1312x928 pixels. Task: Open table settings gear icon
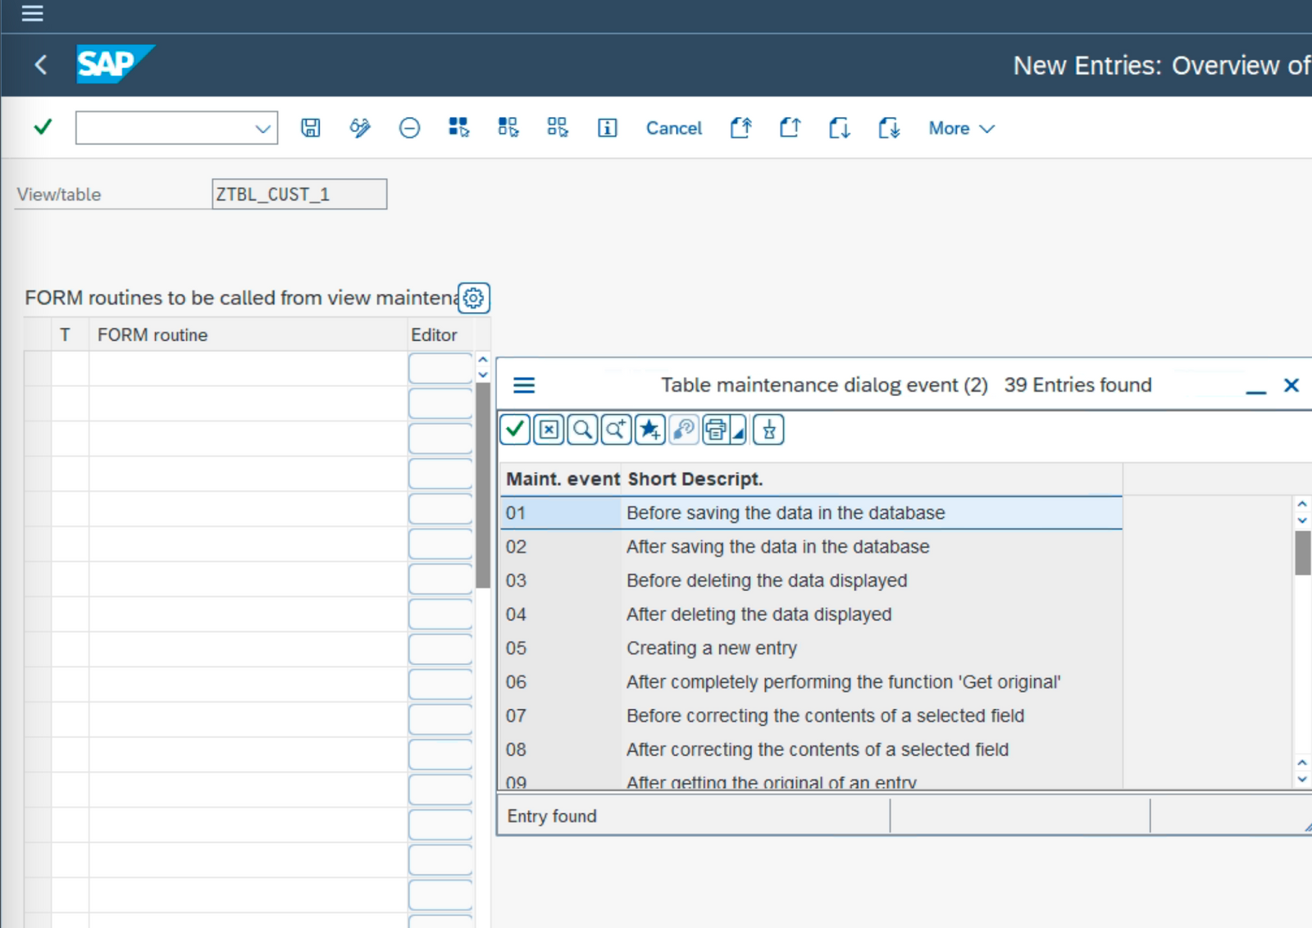[x=474, y=298]
